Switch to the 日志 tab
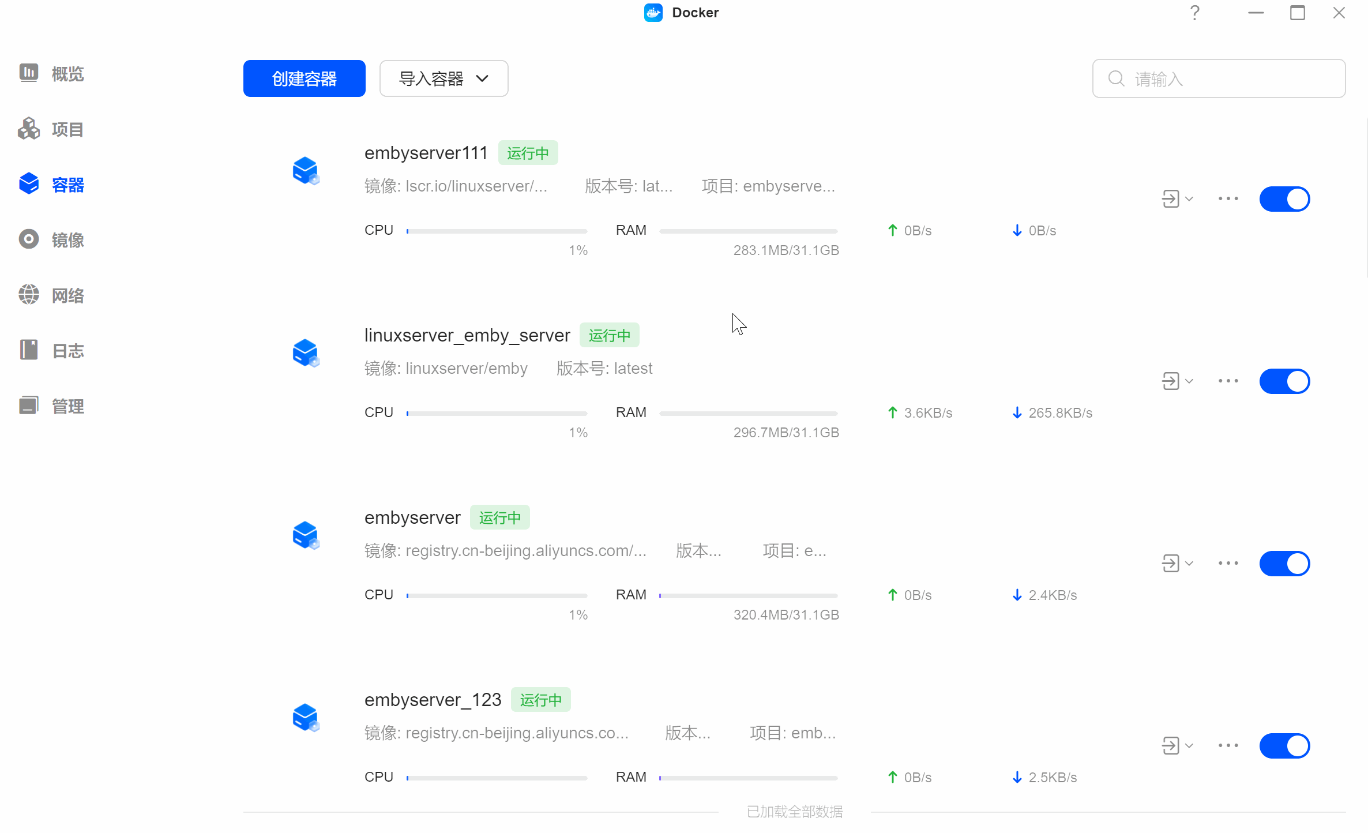The height and width of the screenshot is (833, 1368). tap(67, 351)
